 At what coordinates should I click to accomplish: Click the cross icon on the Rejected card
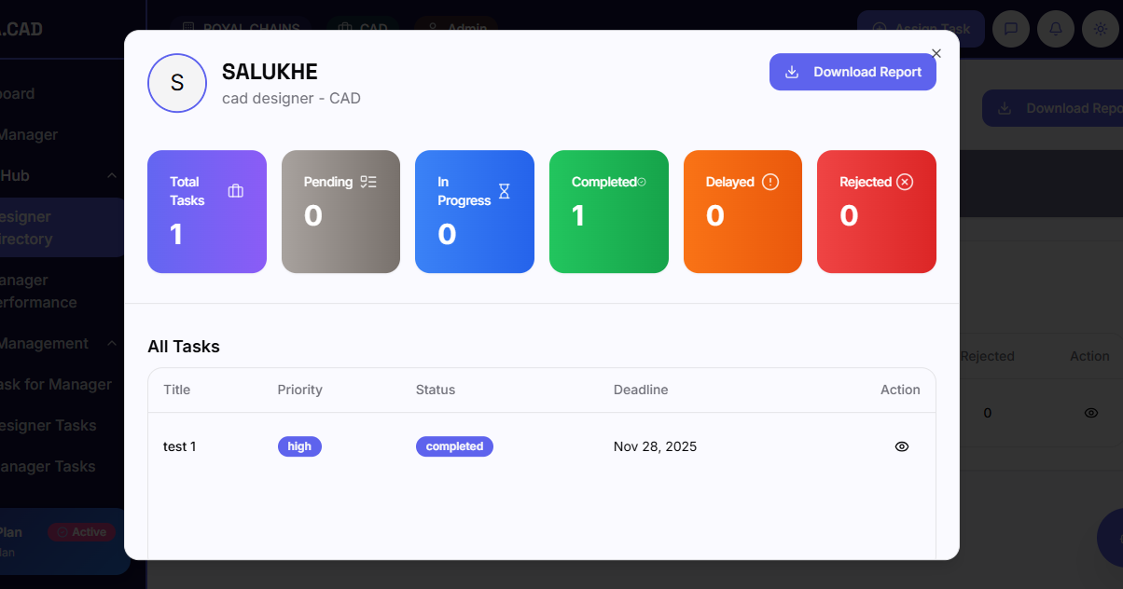point(904,182)
